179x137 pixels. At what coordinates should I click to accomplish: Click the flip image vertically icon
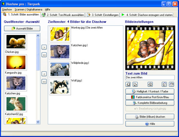click(171, 84)
